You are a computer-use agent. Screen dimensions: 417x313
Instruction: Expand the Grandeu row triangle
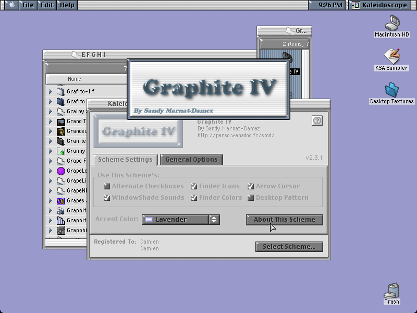pos(50,131)
